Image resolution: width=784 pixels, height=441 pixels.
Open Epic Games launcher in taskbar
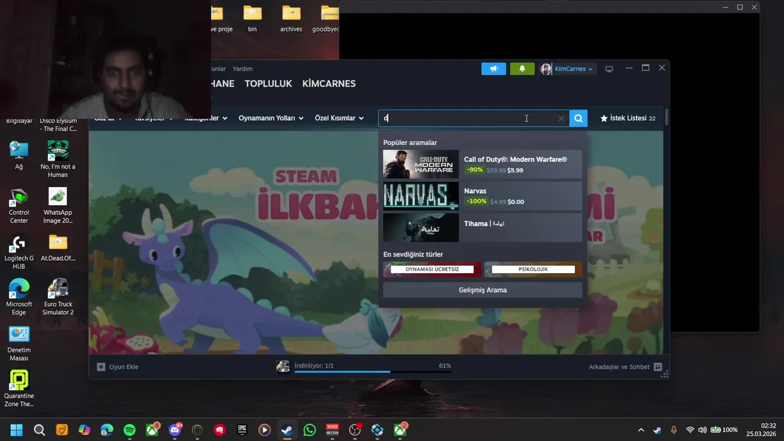tap(242, 430)
